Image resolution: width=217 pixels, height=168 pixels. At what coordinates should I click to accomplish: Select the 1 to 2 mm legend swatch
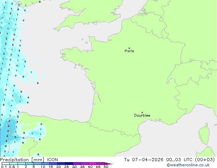click(22, 164)
